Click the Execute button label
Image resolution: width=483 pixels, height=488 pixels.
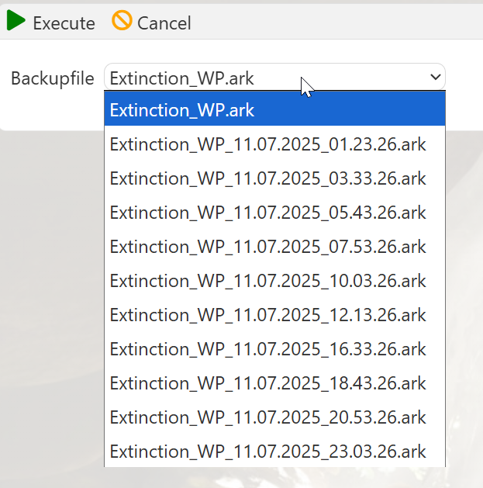[64, 23]
